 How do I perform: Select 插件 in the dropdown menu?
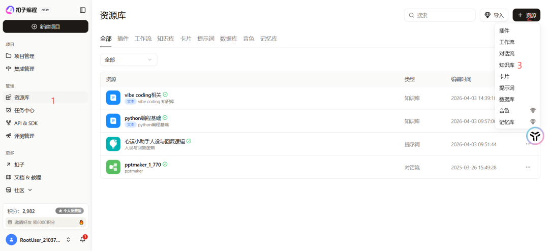coord(517,31)
